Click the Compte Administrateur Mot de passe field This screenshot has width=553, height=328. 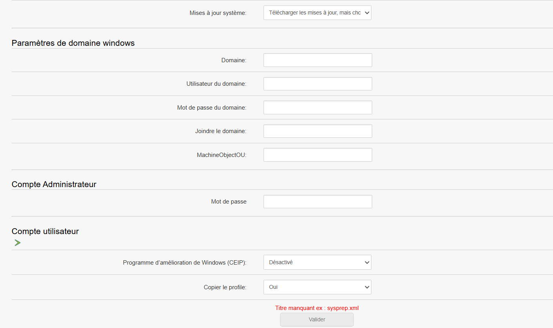click(318, 202)
